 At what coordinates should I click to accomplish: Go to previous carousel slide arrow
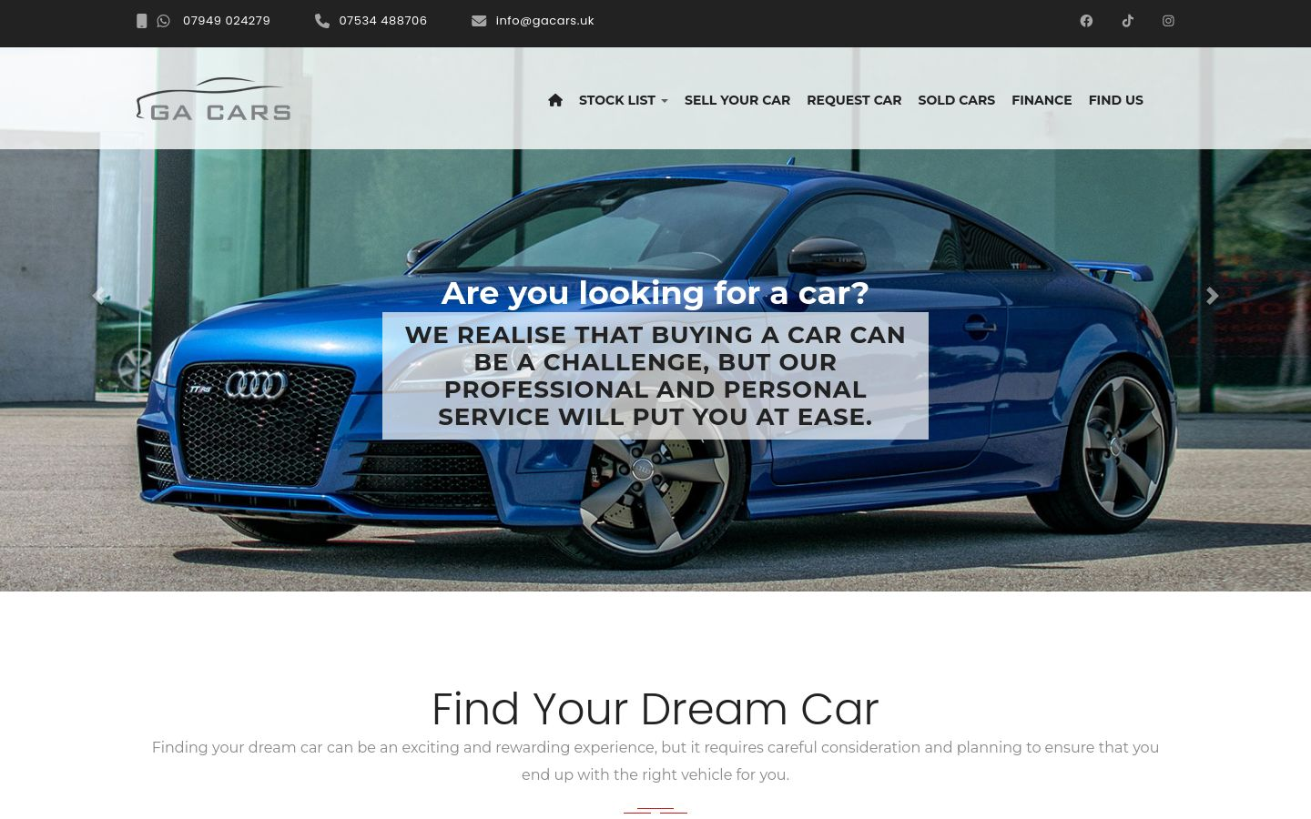(98, 296)
